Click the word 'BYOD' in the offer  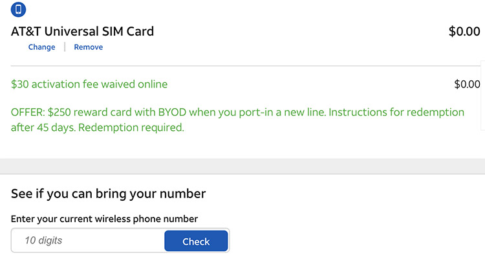[172, 112]
